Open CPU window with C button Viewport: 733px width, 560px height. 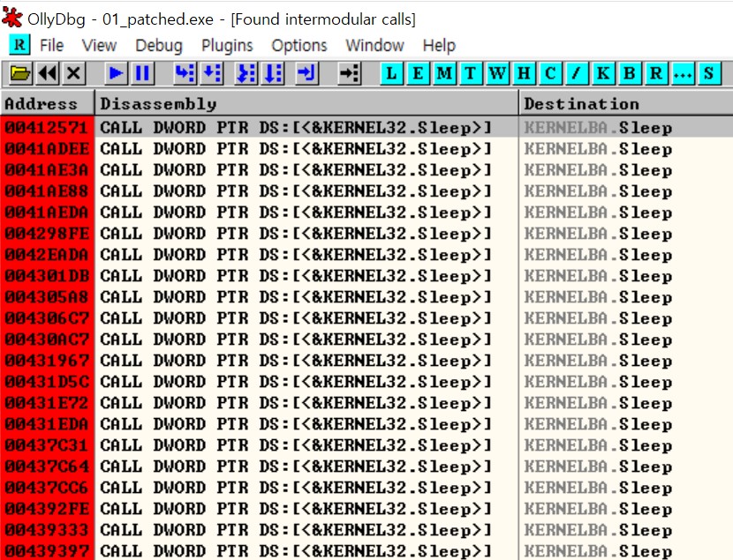pyautogui.click(x=550, y=74)
